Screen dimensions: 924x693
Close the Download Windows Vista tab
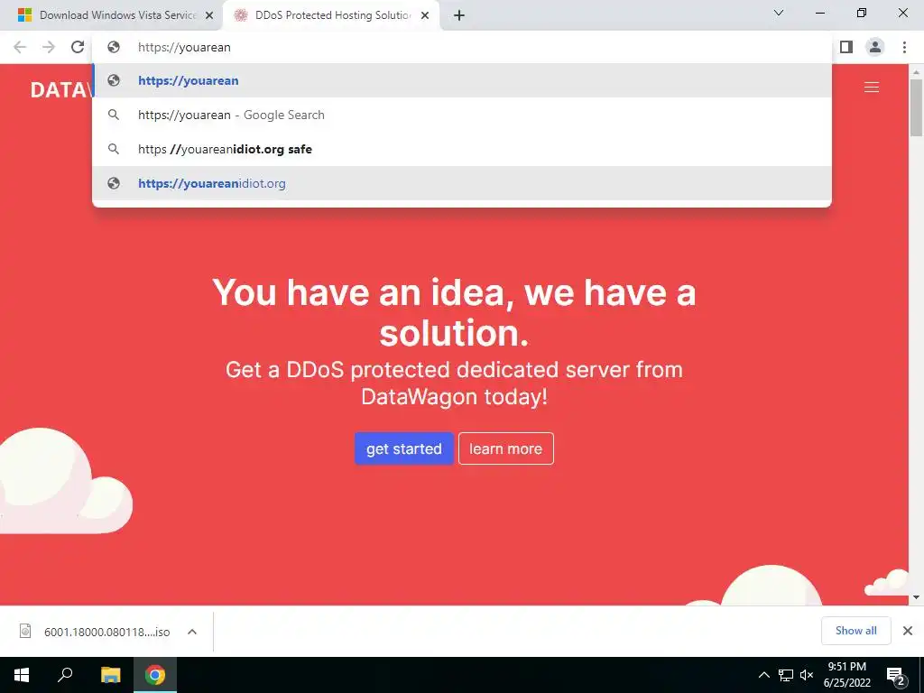coord(209,16)
